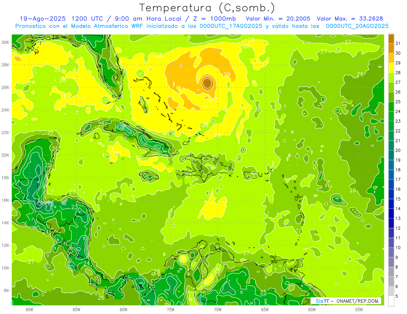Select the date text '19-Ago-2025'
This screenshot has width=407, height=314.
(x=42, y=19)
